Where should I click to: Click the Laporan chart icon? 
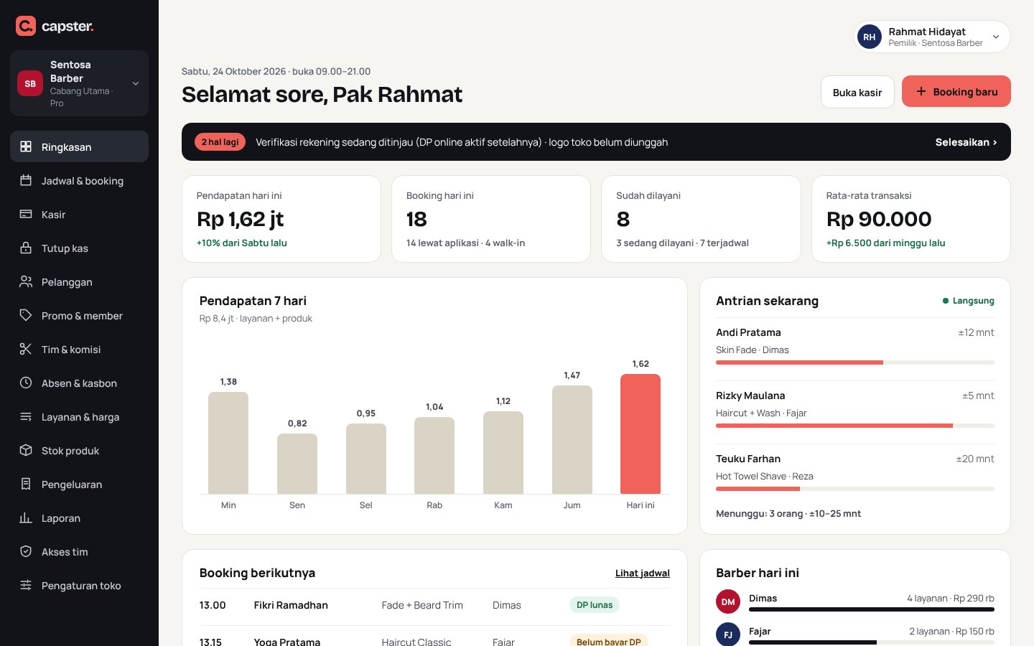[26, 518]
